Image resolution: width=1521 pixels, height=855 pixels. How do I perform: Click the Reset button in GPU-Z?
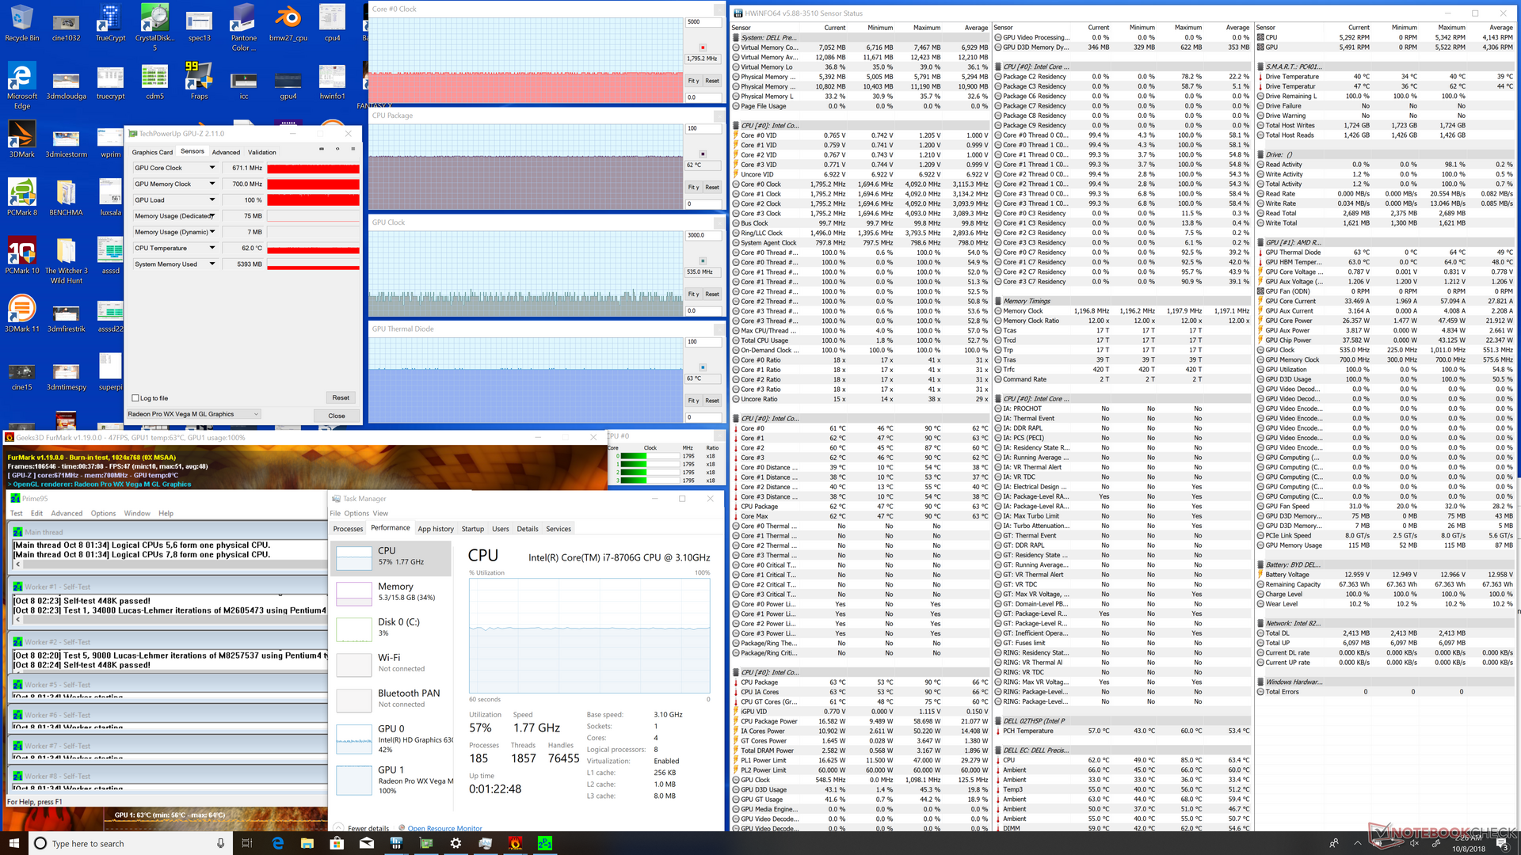[341, 397]
